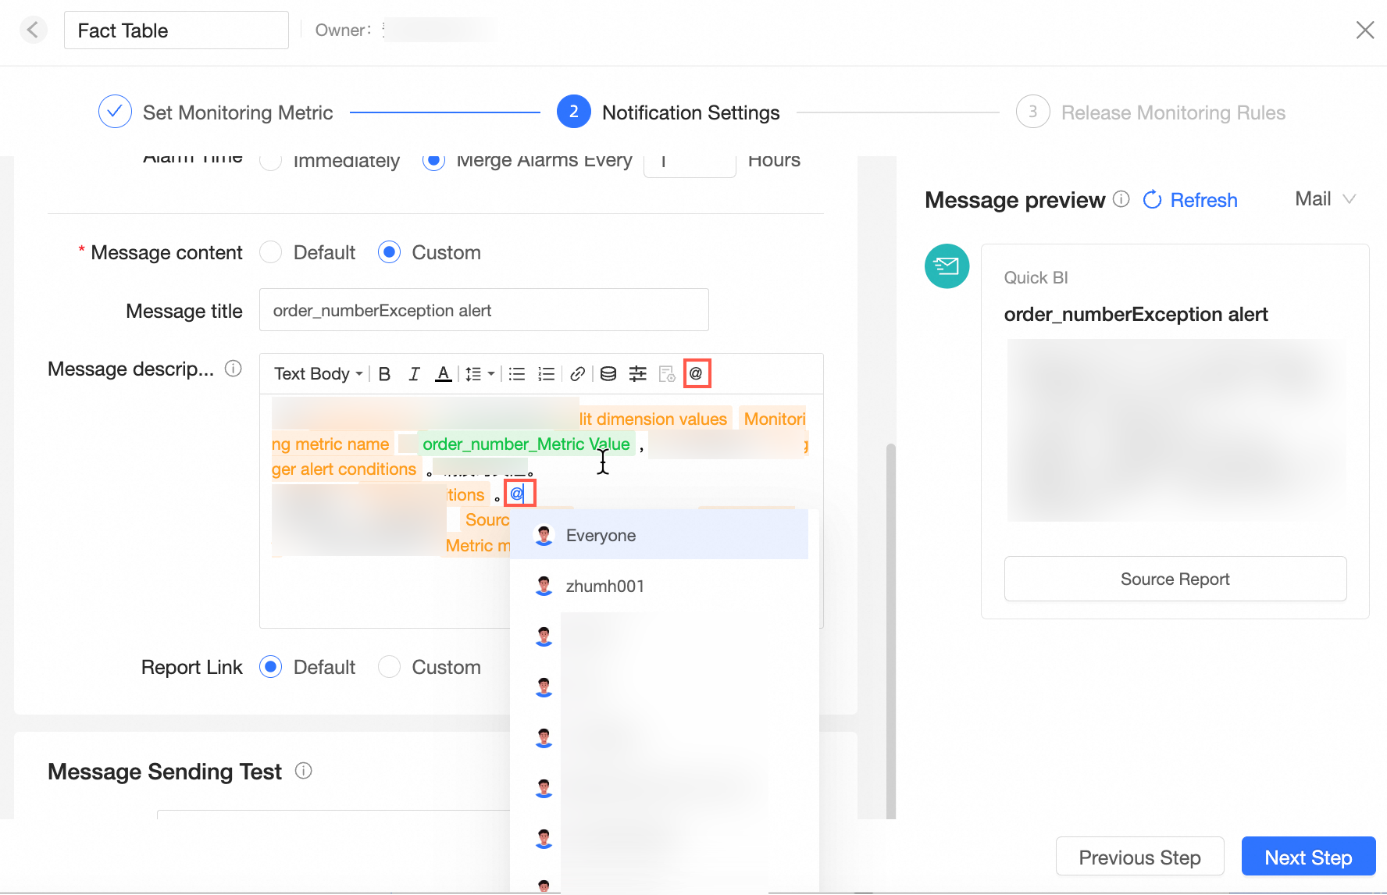The image size is (1387, 895).
Task: Click the Set Monitoring Metric step
Action: (216, 112)
